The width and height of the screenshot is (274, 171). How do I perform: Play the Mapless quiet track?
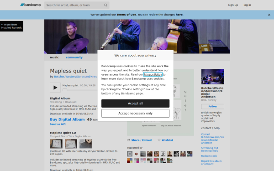point(55,88)
